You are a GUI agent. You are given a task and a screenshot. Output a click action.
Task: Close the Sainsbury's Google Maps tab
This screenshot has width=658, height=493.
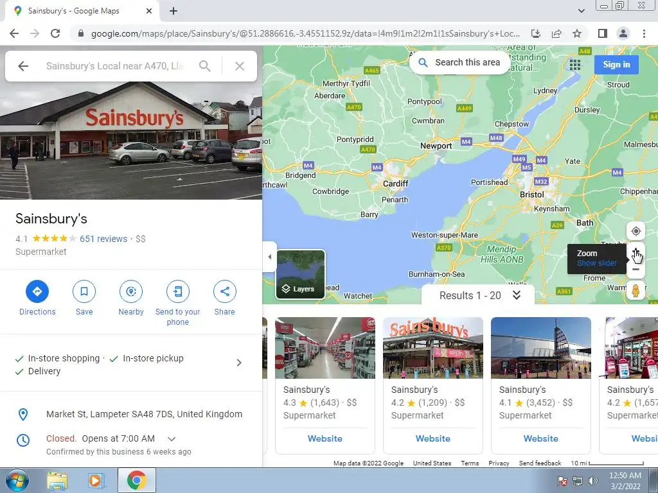(149, 12)
